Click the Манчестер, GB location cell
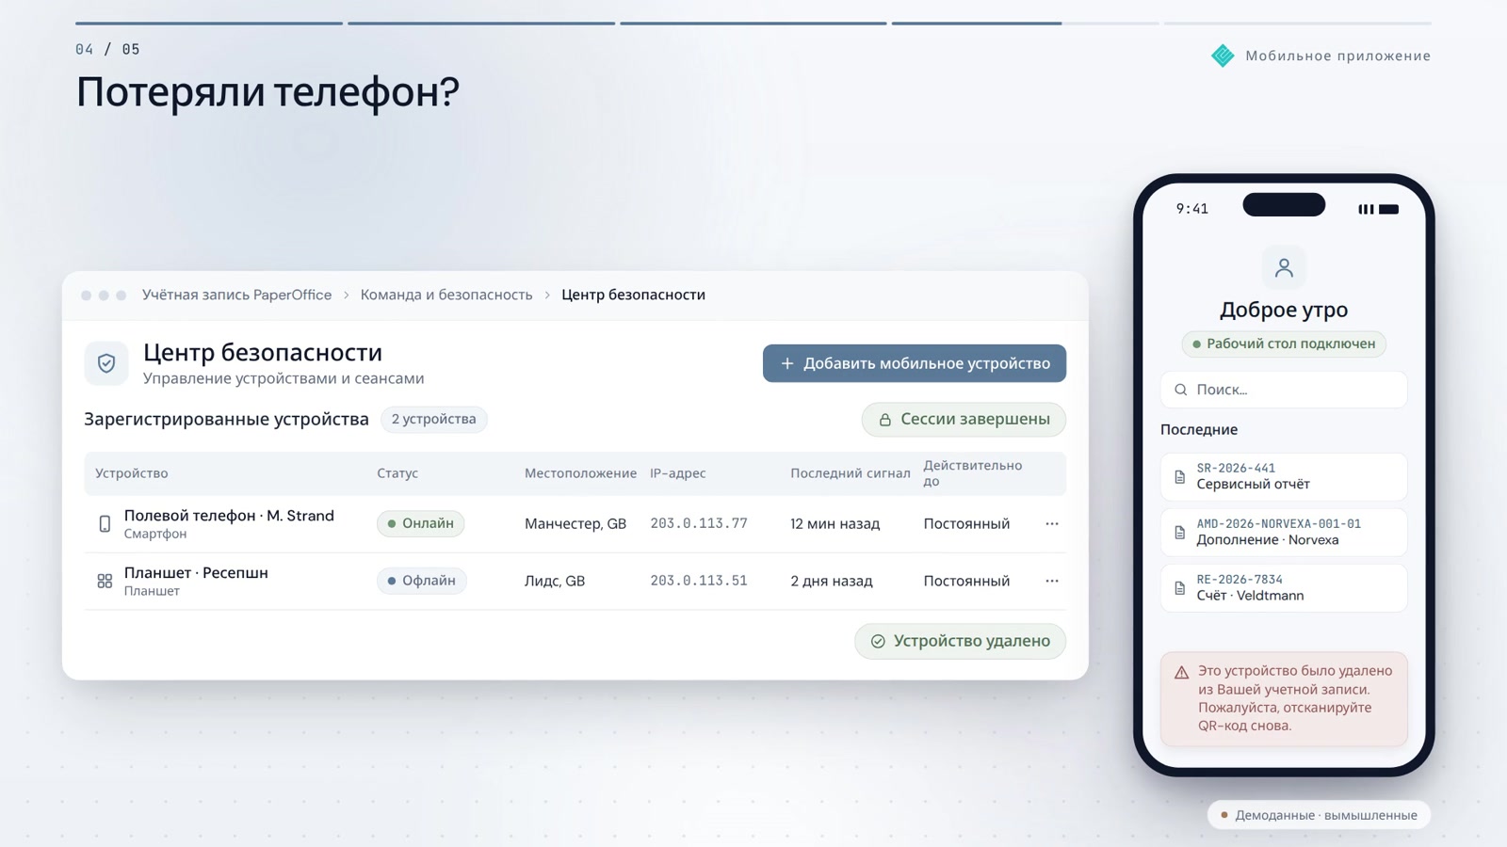1507x847 pixels. [x=575, y=523]
